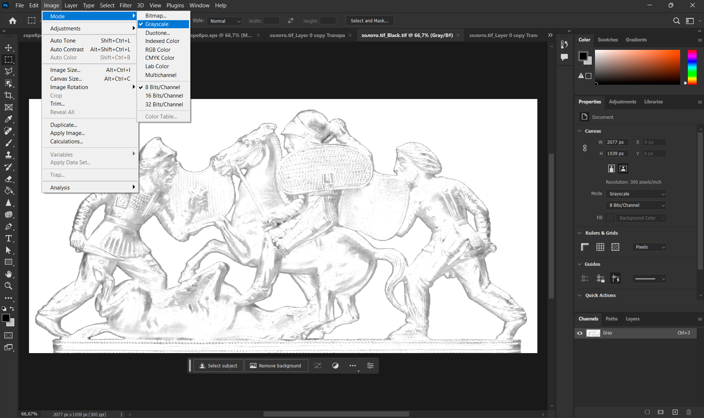Select the Horizontal Type tool

point(8,238)
